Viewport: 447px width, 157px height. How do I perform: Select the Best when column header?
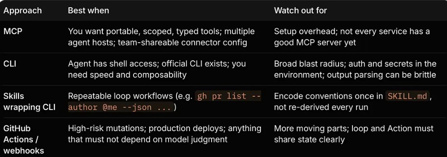pos(88,10)
